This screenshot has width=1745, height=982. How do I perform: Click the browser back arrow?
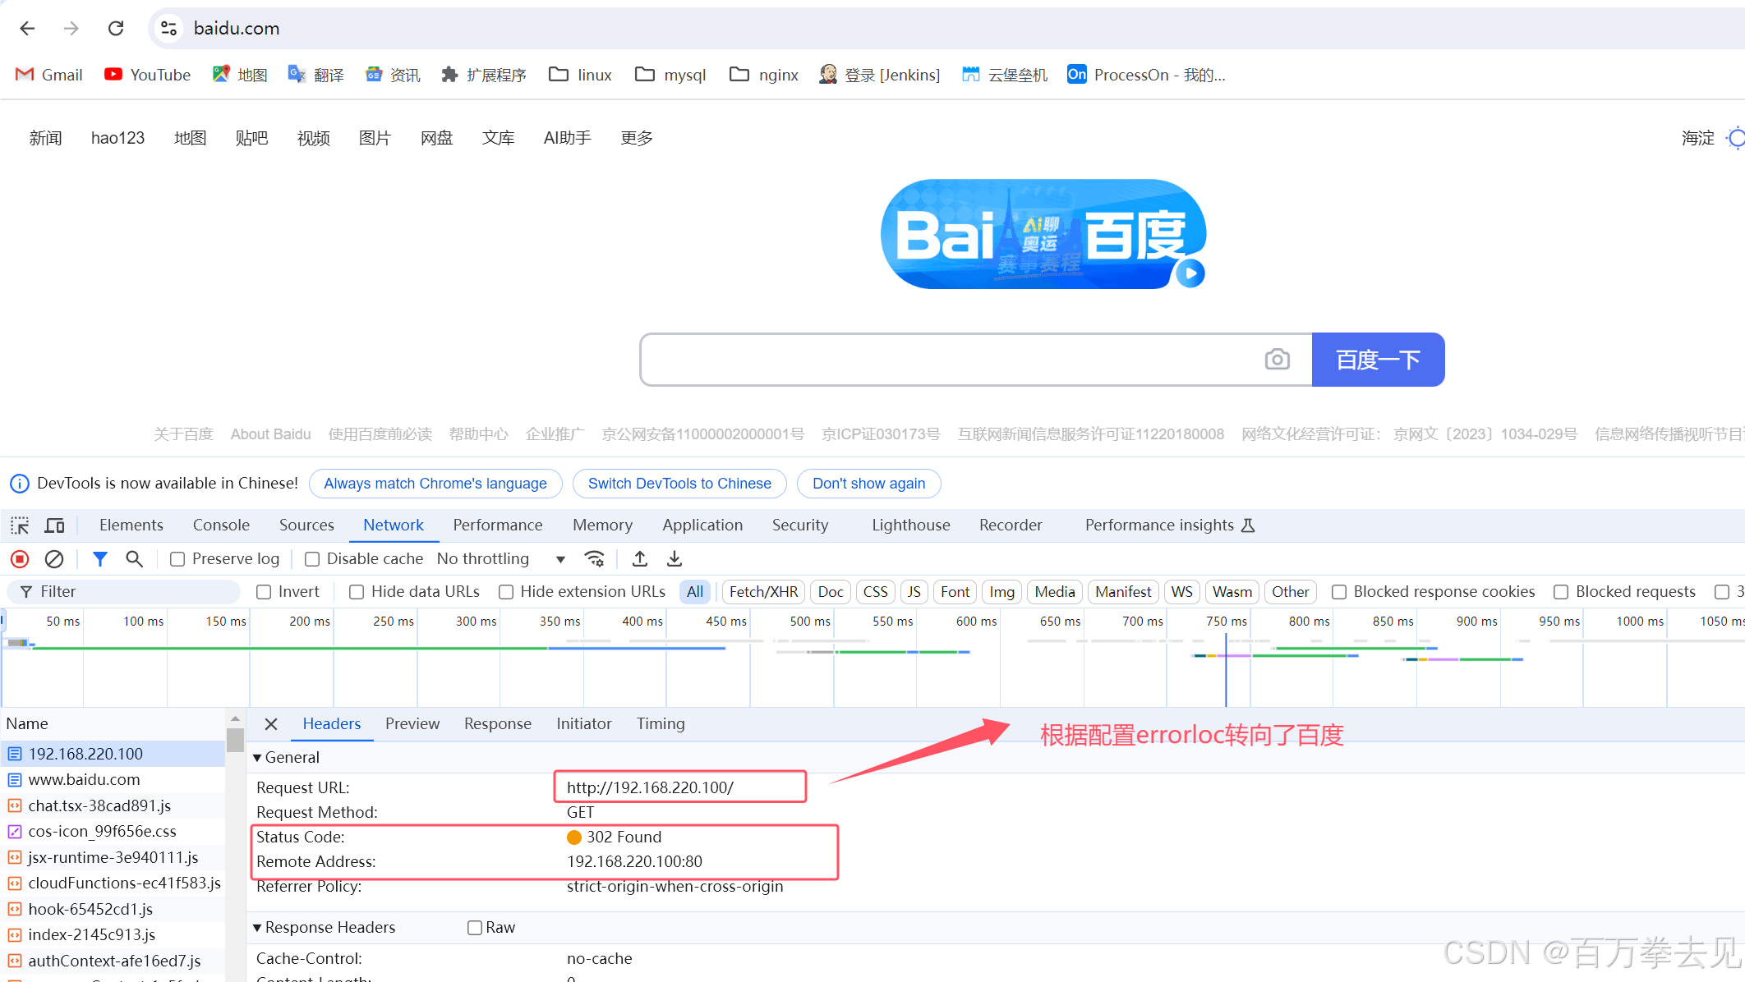coord(27,29)
